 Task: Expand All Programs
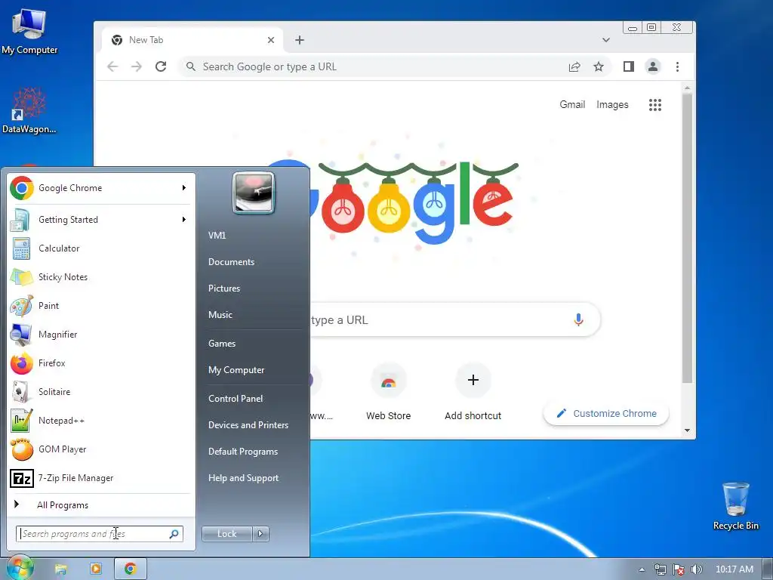click(x=101, y=505)
